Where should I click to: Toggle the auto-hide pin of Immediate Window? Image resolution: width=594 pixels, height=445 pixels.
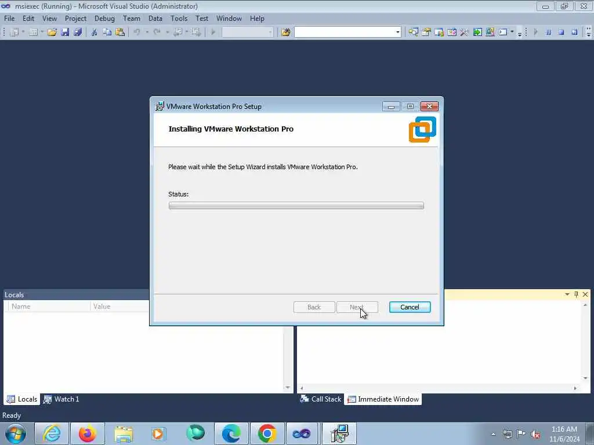click(x=576, y=294)
